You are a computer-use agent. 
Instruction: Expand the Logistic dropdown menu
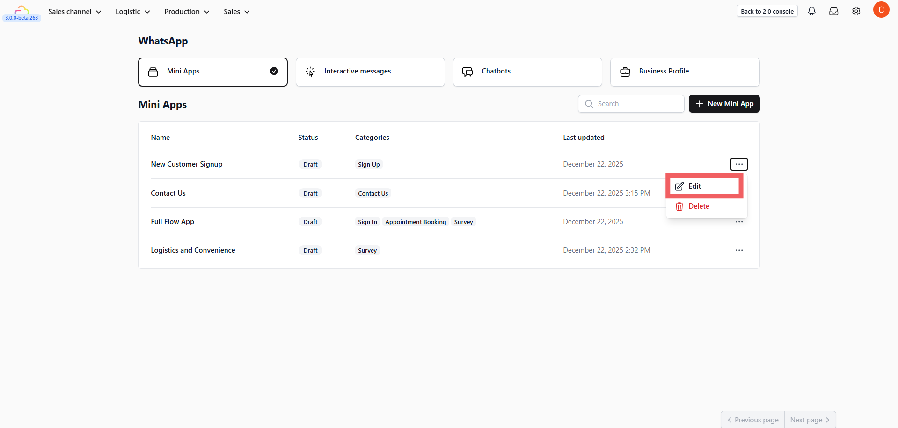133,12
